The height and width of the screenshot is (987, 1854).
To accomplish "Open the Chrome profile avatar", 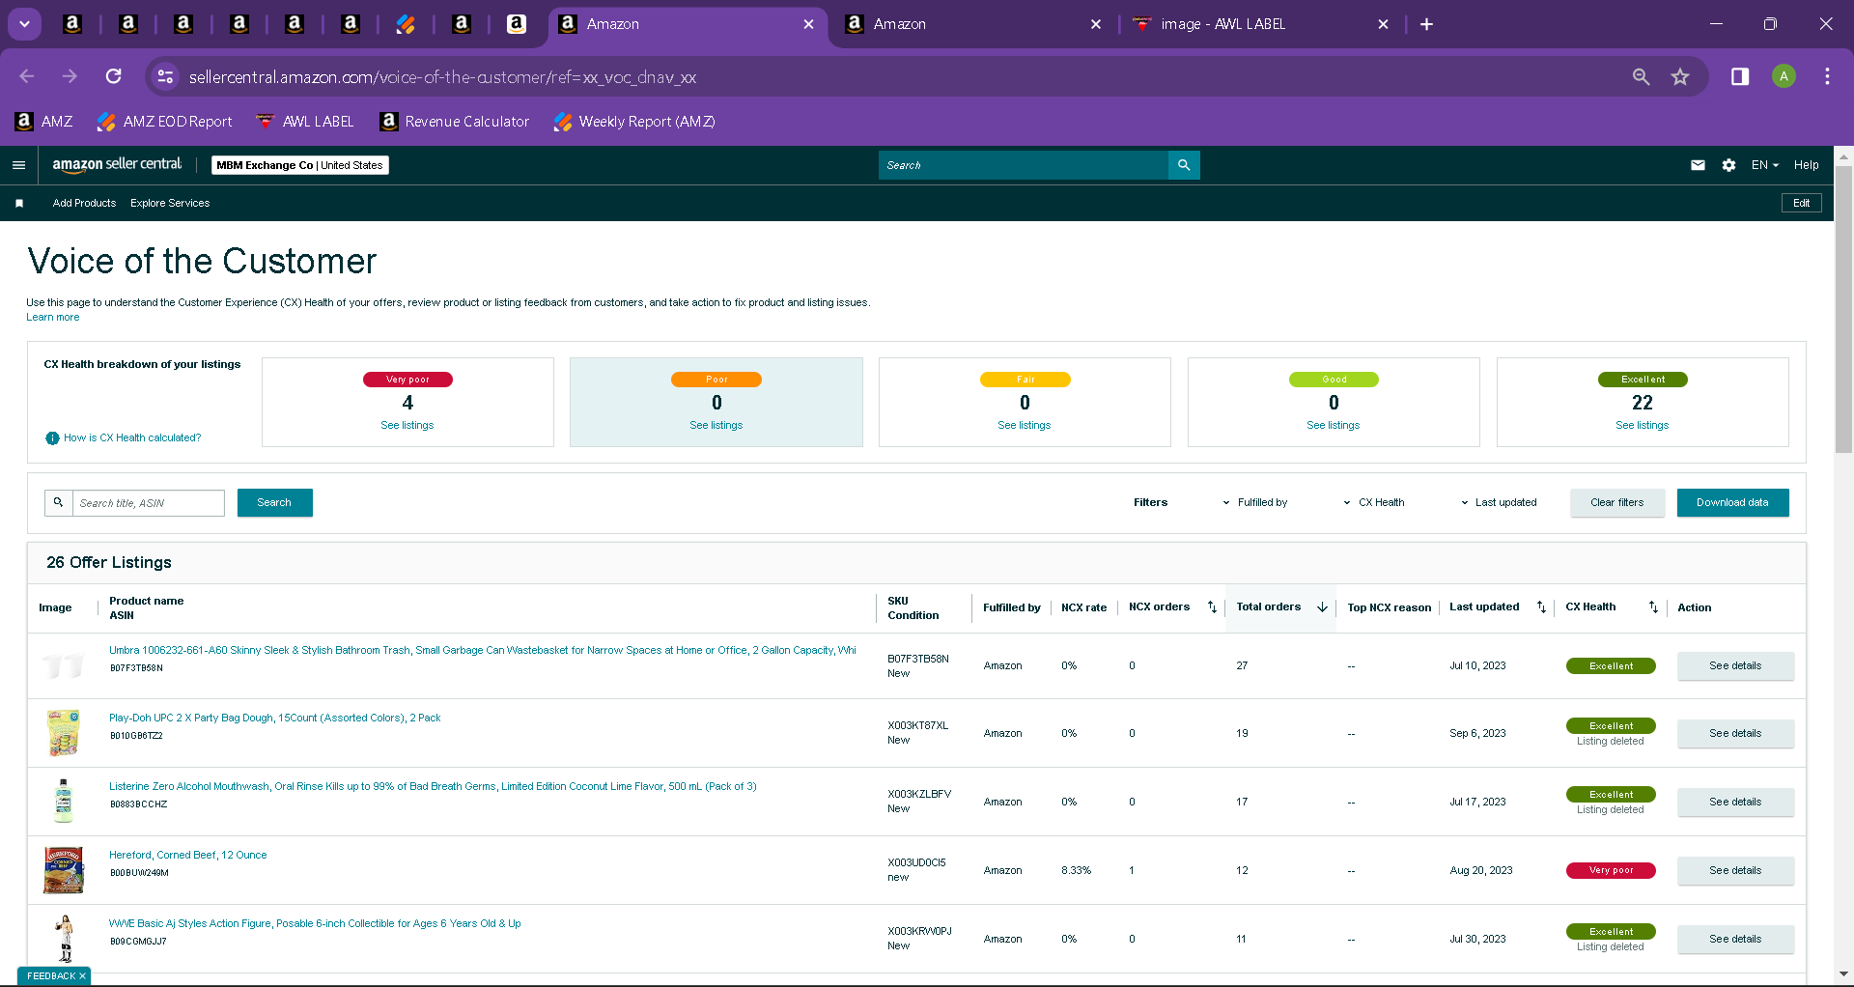I will (1784, 76).
